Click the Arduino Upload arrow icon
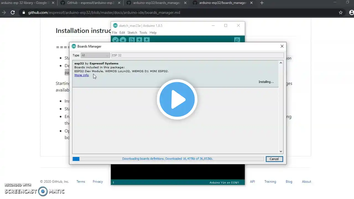The width and height of the screenshot is (354, 199). [123, 40]
